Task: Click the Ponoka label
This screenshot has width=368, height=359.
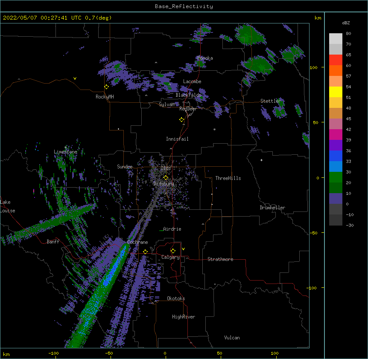Action: pyautogui.click(x=205, y=58)
